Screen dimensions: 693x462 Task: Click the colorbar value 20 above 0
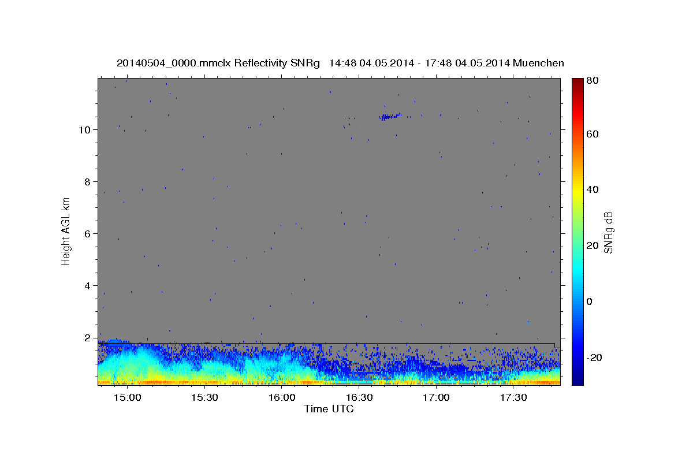pyautogui.click(x=593, y=245)
